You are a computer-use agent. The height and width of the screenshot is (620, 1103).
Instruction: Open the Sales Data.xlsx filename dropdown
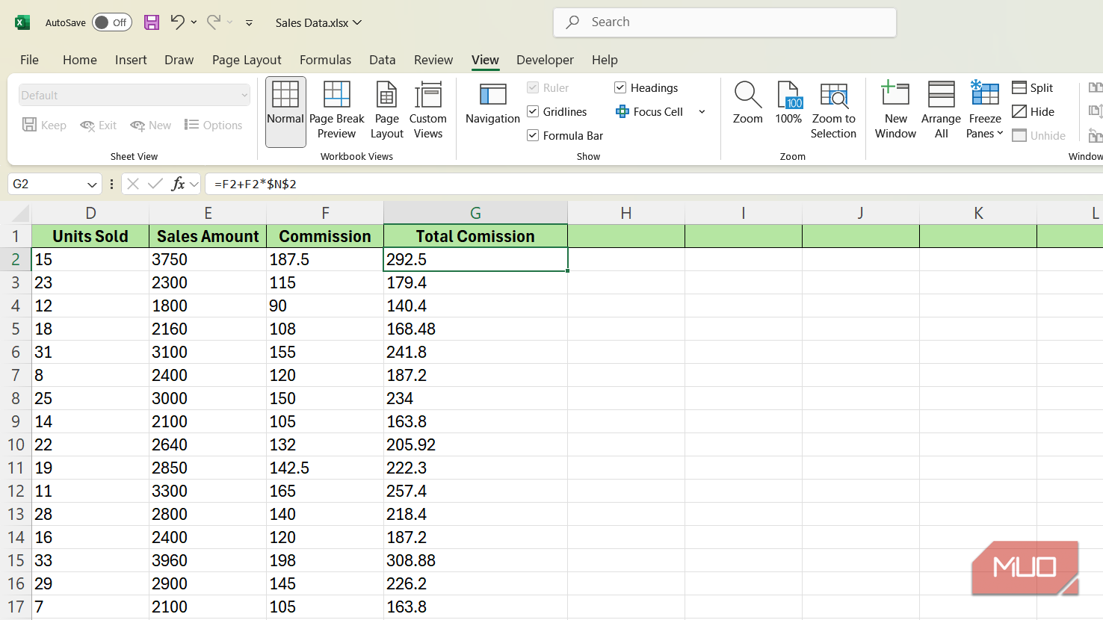[318, 23]
